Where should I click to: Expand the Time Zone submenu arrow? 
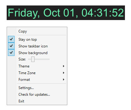point(64,73)
